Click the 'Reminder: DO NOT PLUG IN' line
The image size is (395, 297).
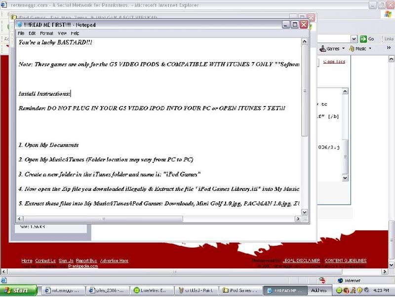click(152, 108)
